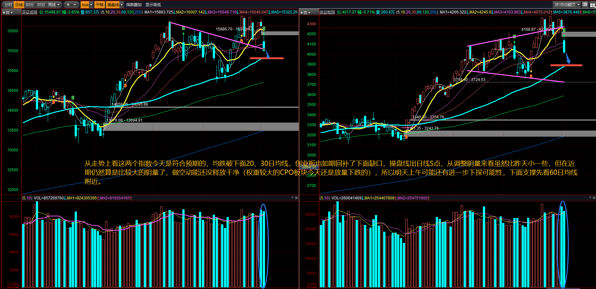Image resolution: width=596 pixels, height=289 pixels.
Task: Add 创业板指 to watchlist with +自
Action: (305, 12)
